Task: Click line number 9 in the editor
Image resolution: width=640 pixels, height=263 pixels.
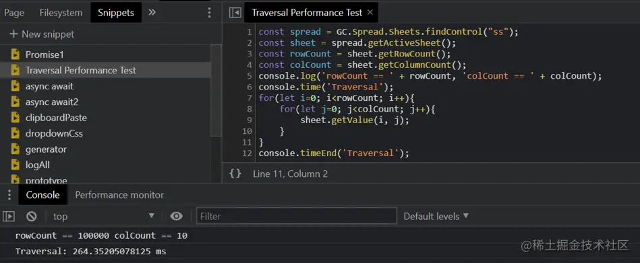Action: click(250, 120)
